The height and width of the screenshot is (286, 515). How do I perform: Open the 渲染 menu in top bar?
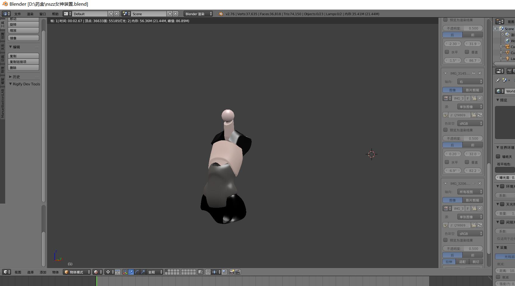click(x=30, y=14)
